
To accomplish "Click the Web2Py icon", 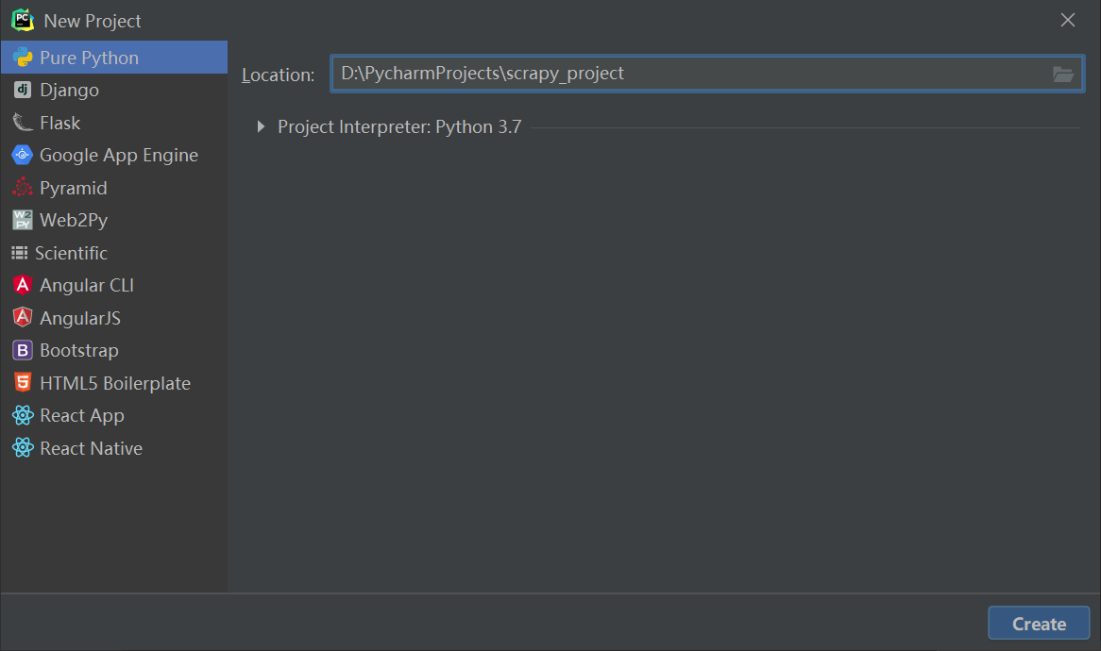I will pyautogui.click(x=23, y=221).
